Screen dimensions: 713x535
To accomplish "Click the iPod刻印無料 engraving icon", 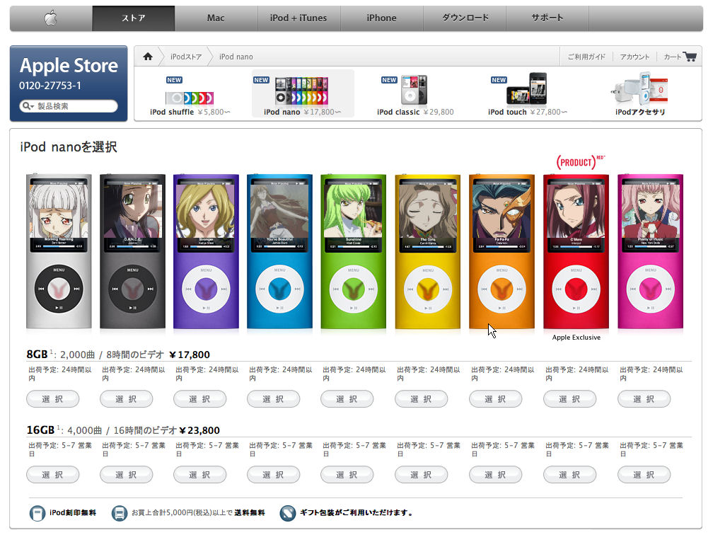I will [37, 513].
